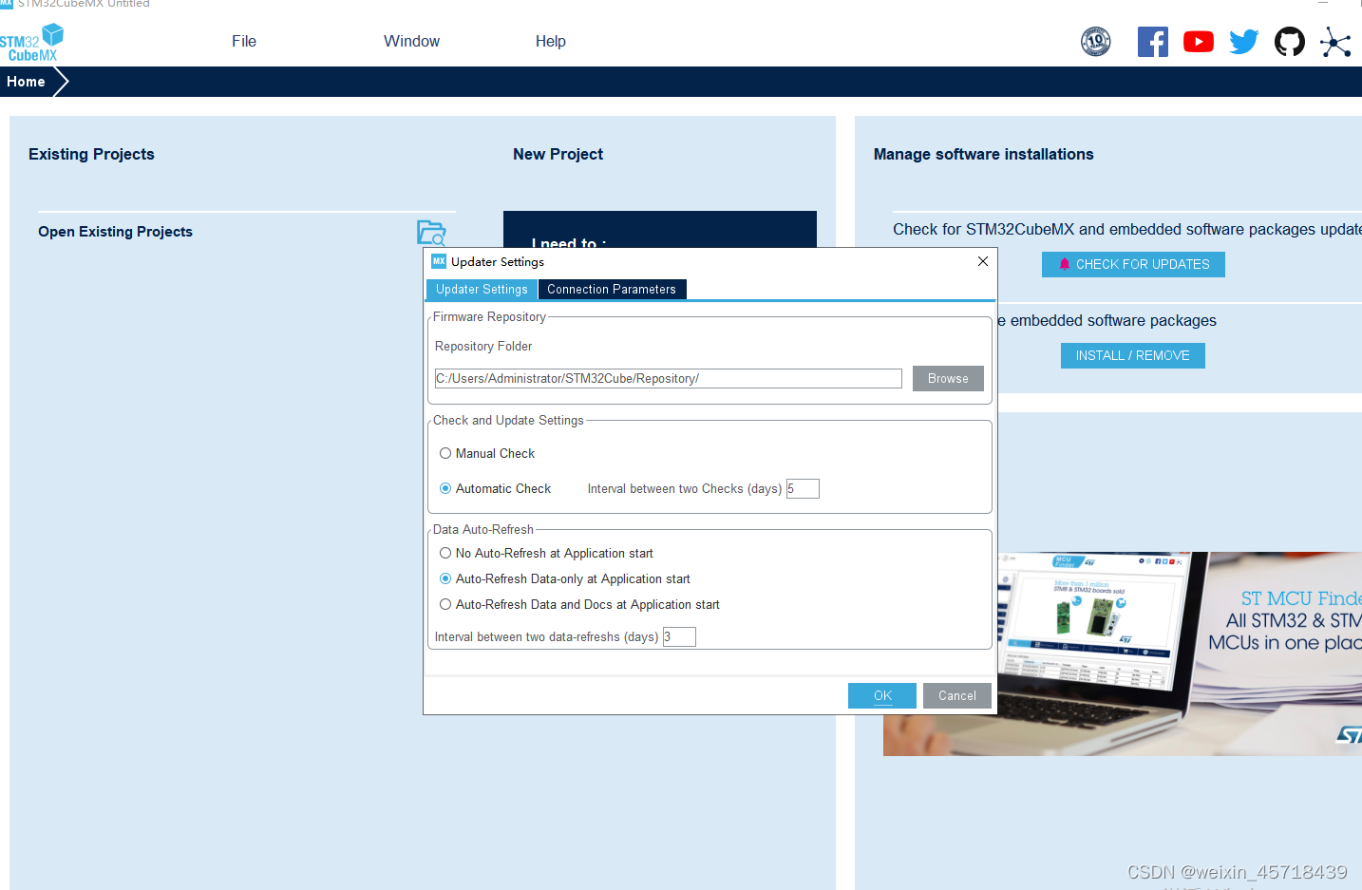Select Auto-Refresh Data-only at Application start
Viewport: 1362px width, 890px height.
(445, 579)
